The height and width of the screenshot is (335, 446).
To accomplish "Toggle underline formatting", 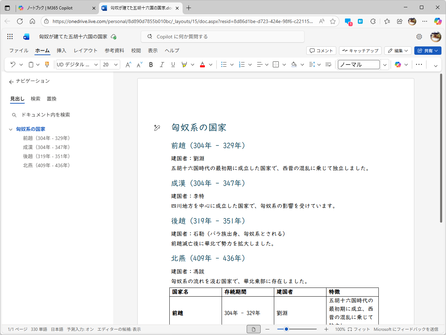I will pyautogui.click(x=173, y=65).
